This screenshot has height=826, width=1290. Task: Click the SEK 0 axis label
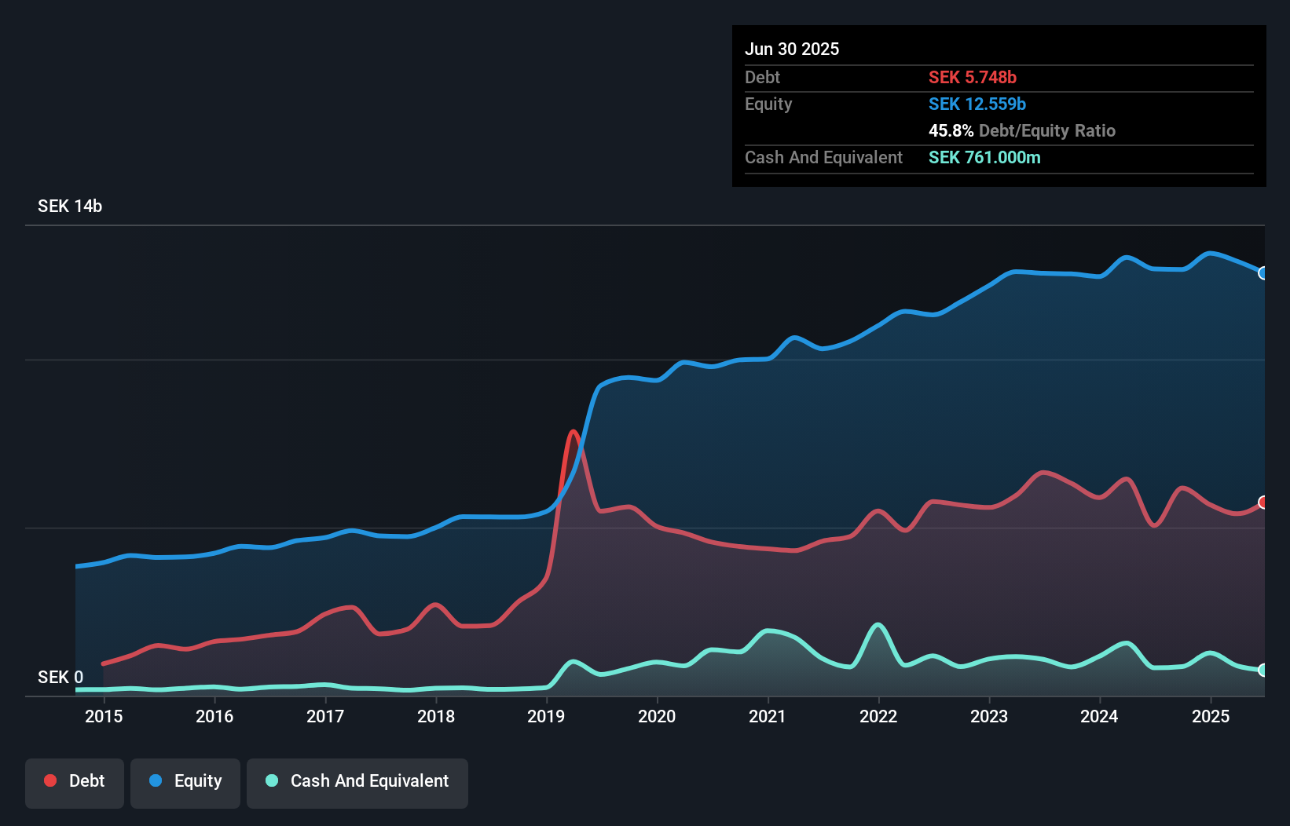tap(60, 678)
